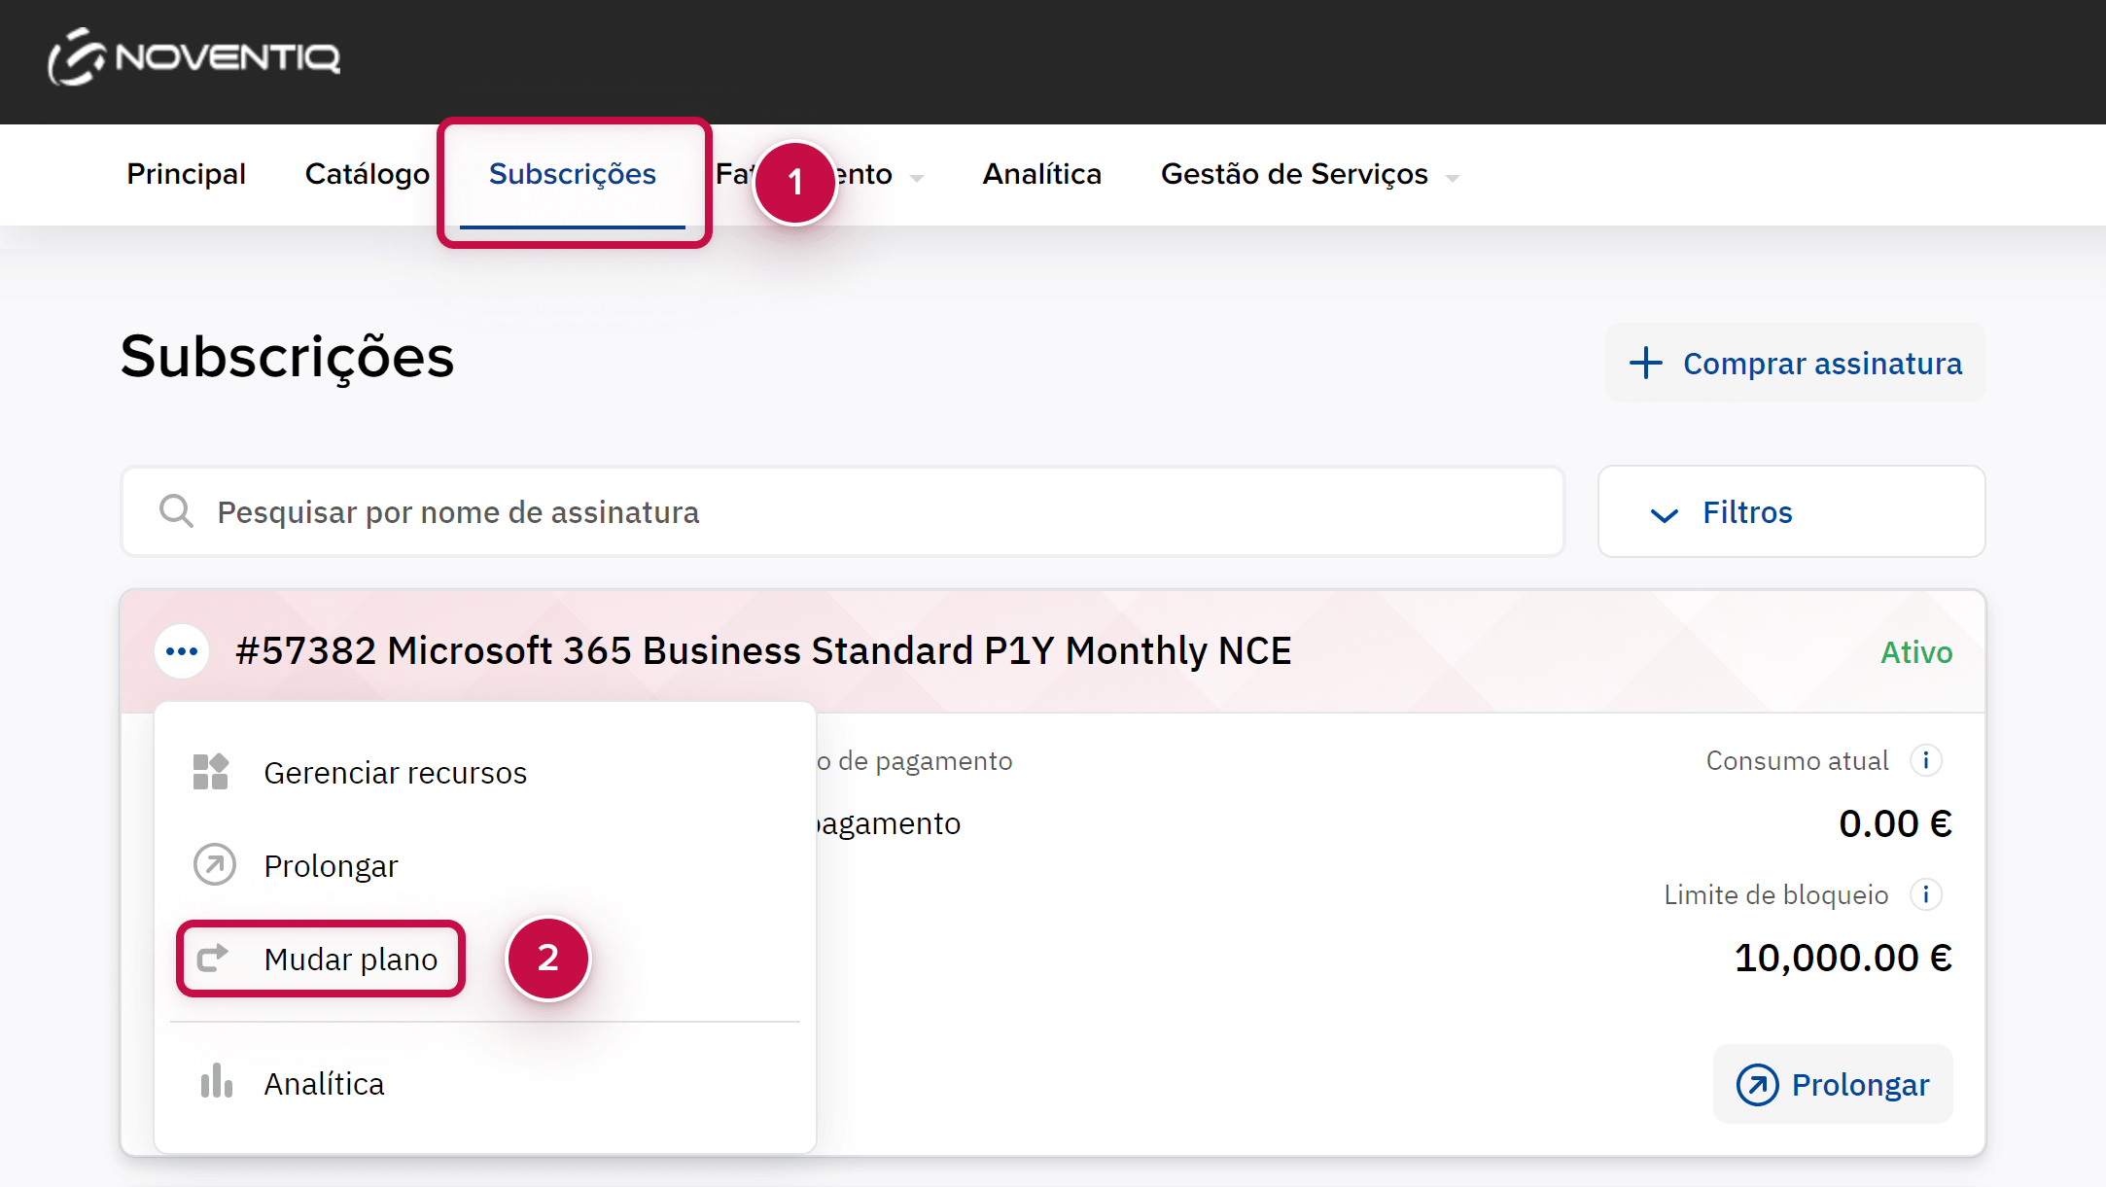Expand Gestão de Serviços menu arrow

click(1453, 178)
